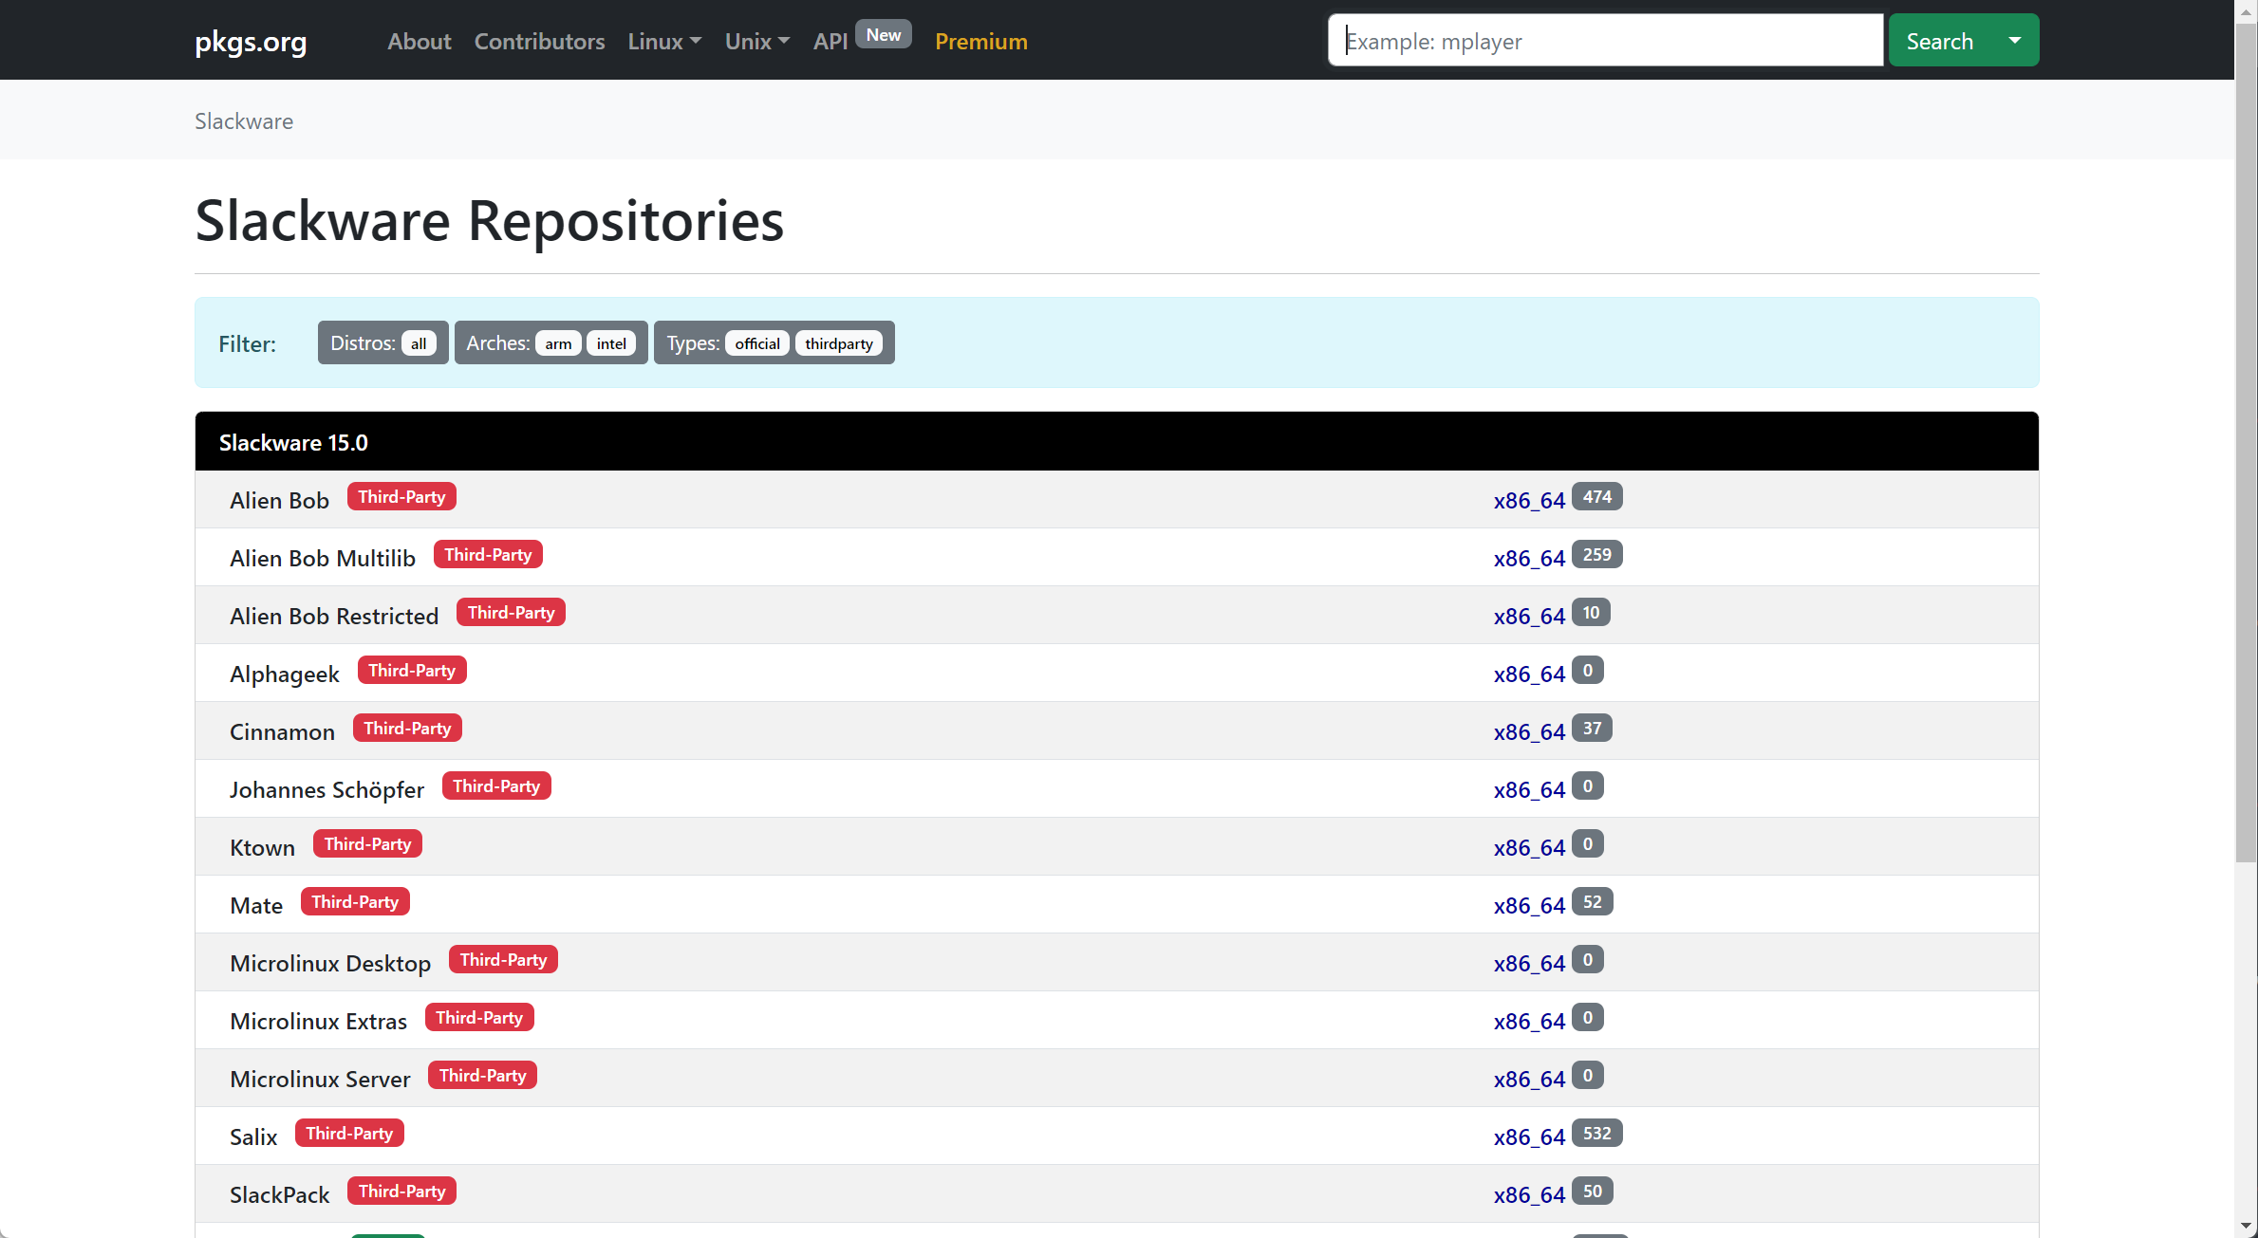
Task: Open Ktown x86_64 repository link
Action: pos(1529,848)
